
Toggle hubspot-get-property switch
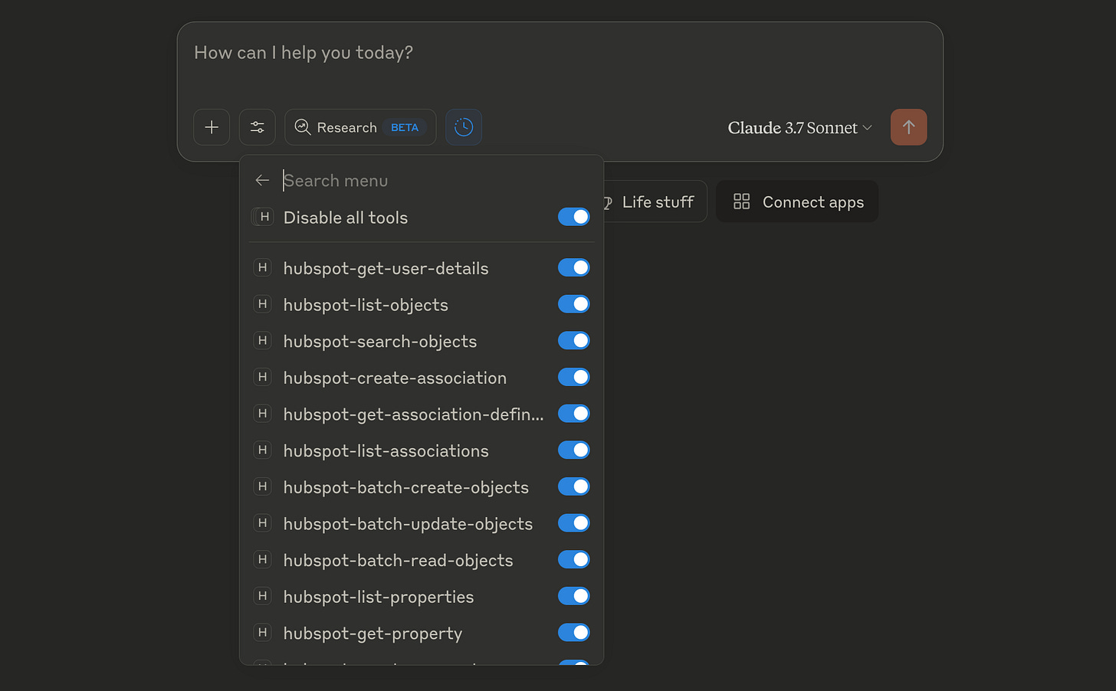coord(573,632)
